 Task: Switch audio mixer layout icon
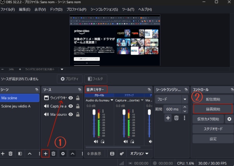[112, 154]
